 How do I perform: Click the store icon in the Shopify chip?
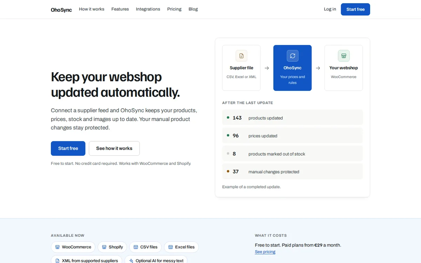[104, 247]
